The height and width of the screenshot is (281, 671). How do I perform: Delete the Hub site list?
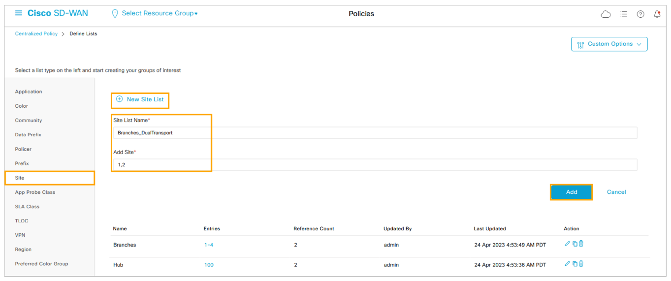(581, 264)
